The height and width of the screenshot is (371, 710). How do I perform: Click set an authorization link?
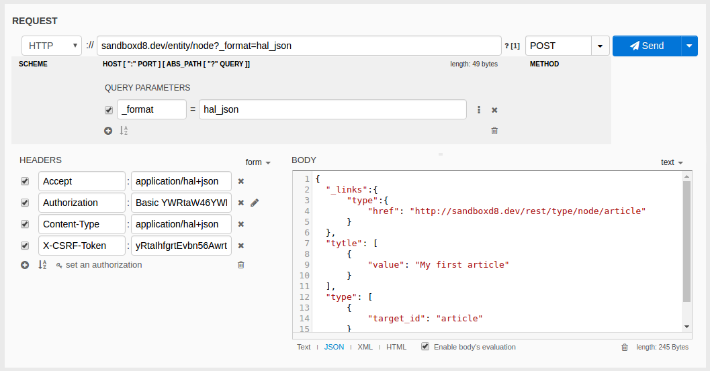[x=103, y=265]
